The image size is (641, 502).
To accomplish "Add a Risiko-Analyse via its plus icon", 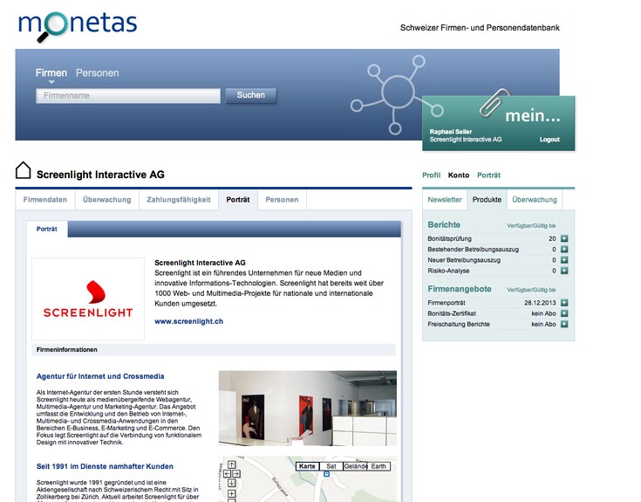I will click(x=564, y=272).
